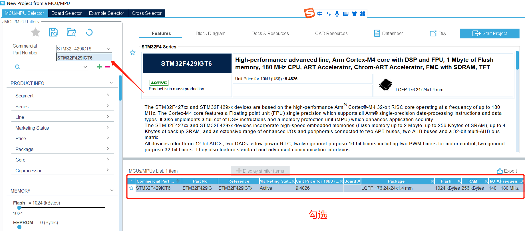Expand the Series filter
This screenshot has height=231, width=525.
(108, 106)
